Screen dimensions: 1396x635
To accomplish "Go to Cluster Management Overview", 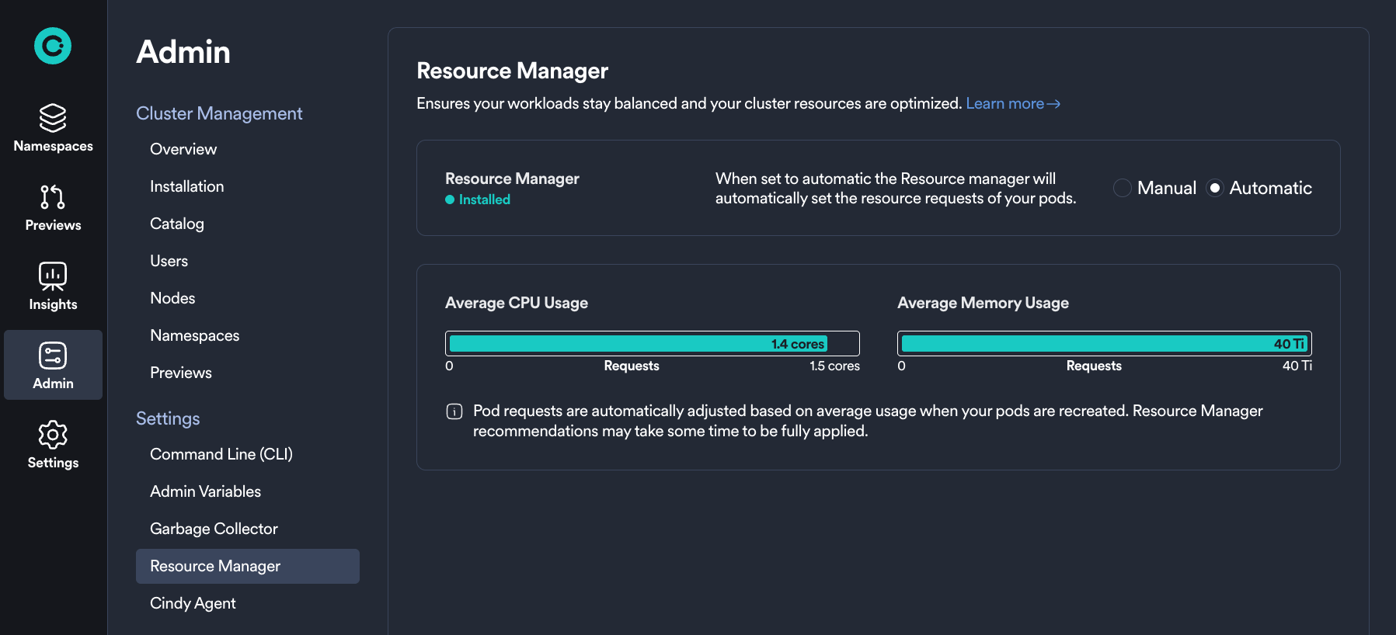I will pyautogui.click(x=183, y=149).
